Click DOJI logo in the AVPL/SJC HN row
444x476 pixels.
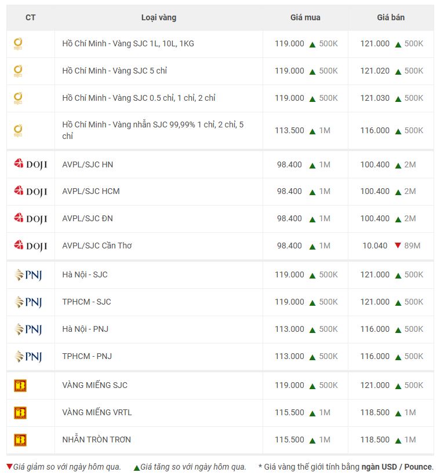30,164
